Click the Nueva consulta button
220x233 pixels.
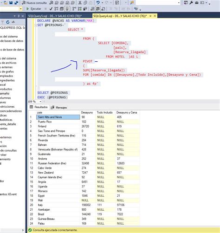[x=34, y=3]
